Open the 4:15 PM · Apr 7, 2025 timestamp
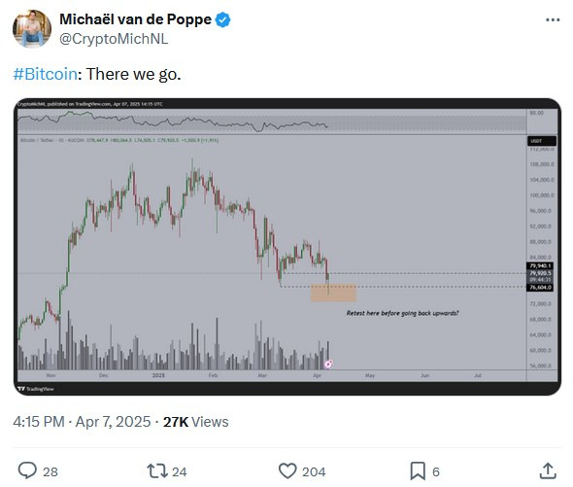 [82, 422]
